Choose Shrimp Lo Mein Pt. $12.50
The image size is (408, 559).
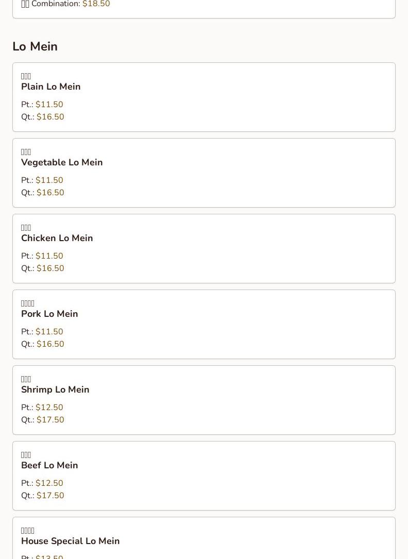tap(49, 407)
